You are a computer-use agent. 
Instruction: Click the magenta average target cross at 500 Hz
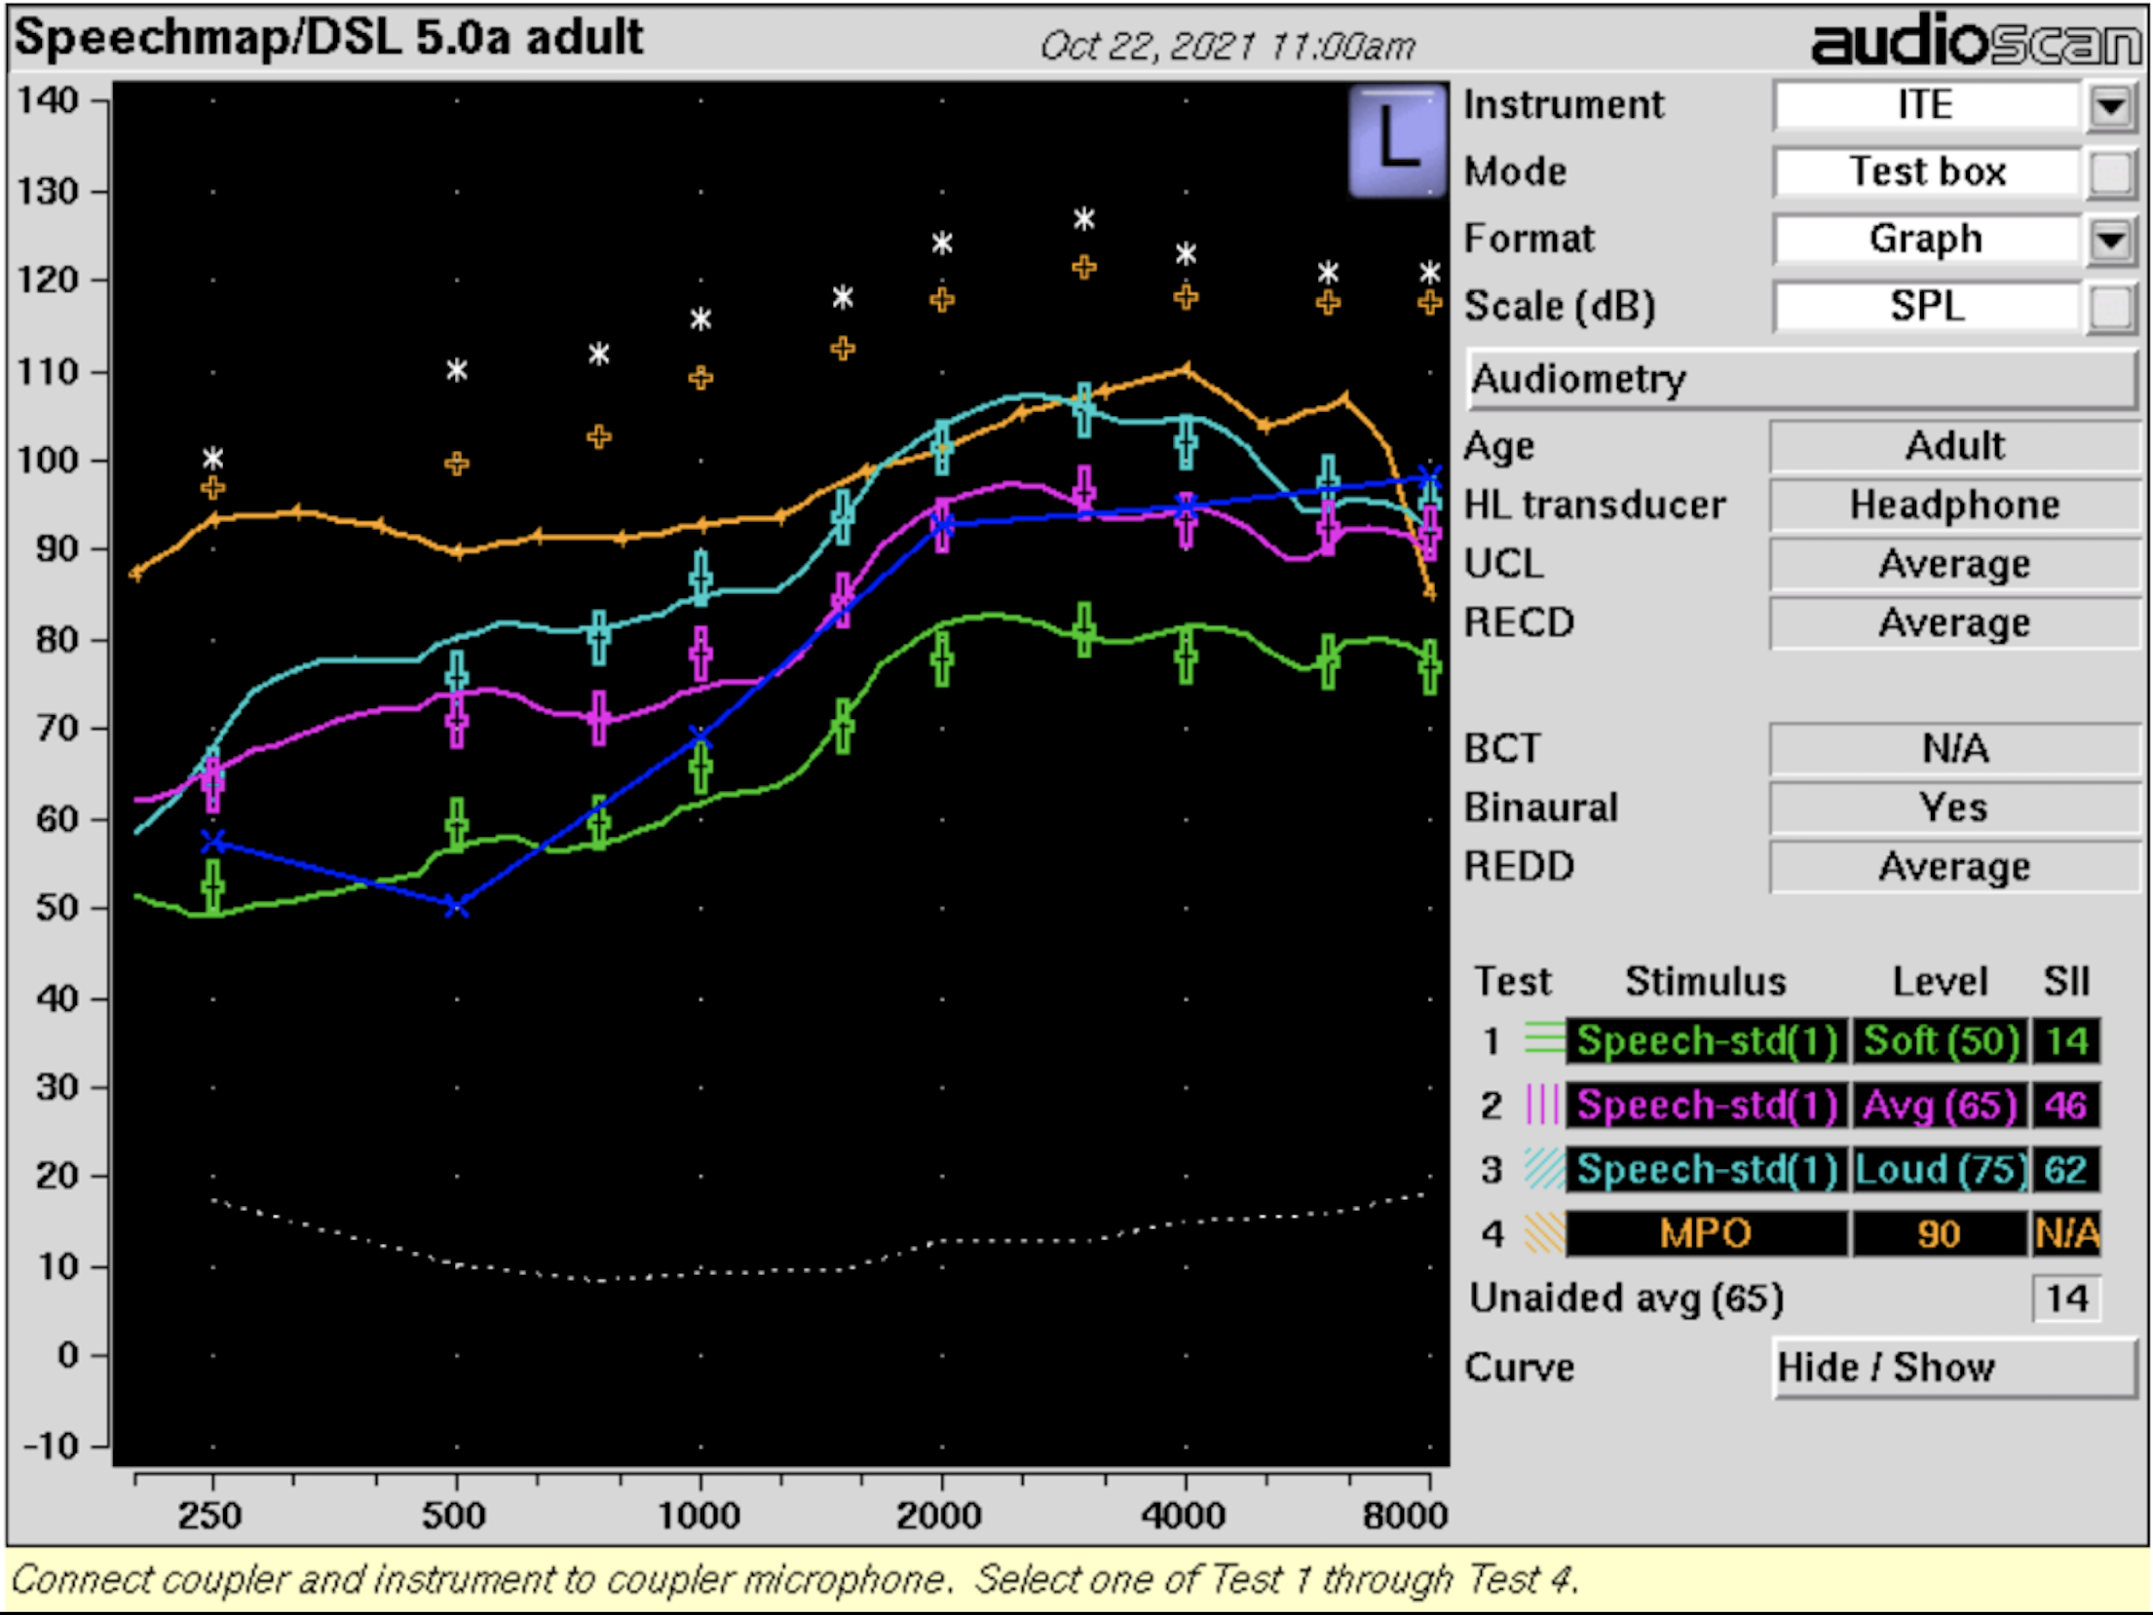coord(456,721)
